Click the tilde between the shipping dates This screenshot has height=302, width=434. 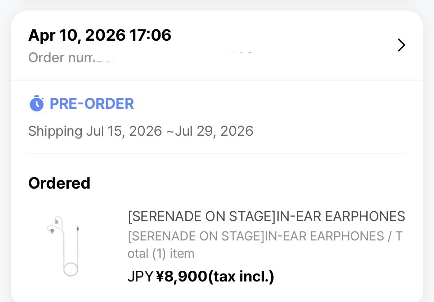pos(170,131)
